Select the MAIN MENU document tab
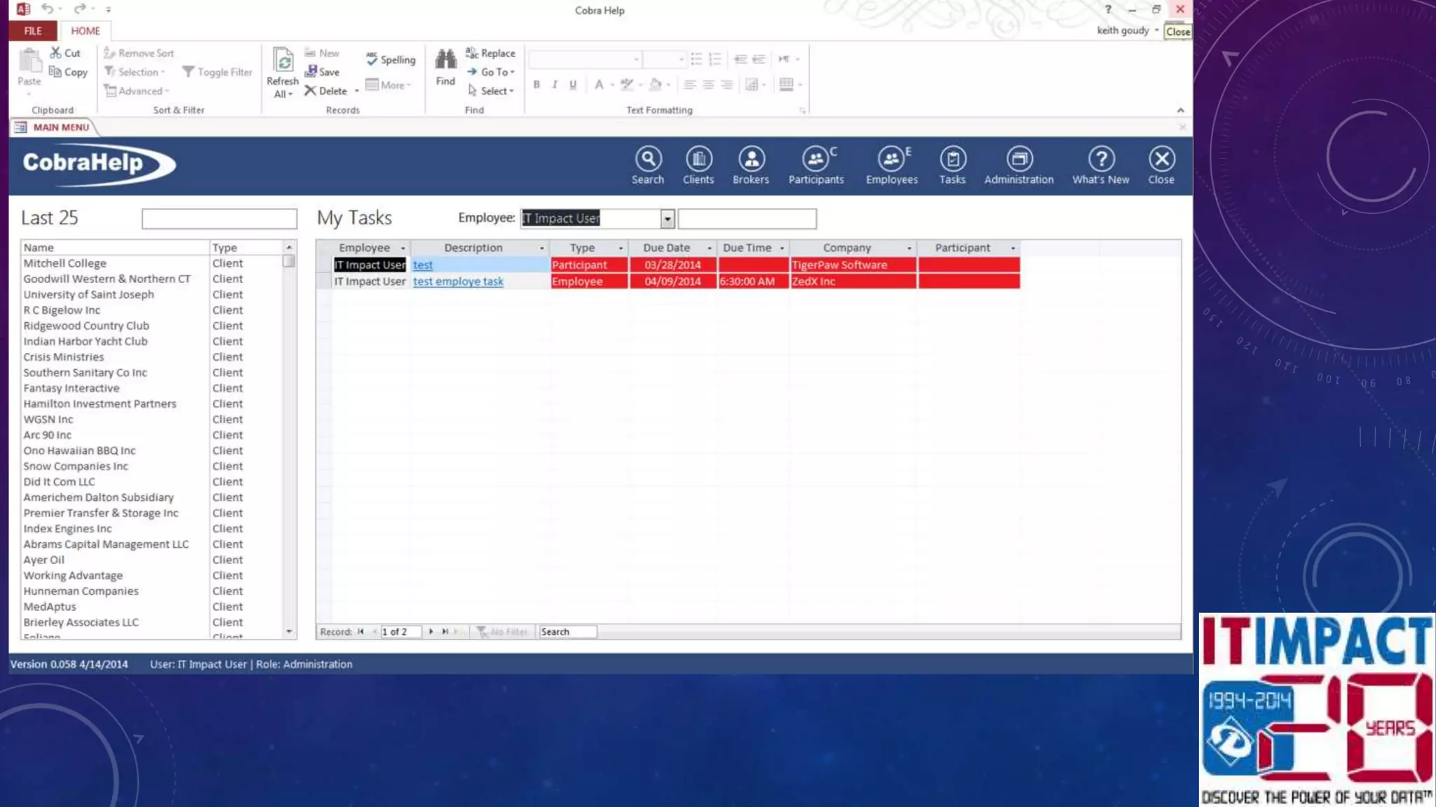Screen dimensions: 1436x807 point(53,127)
